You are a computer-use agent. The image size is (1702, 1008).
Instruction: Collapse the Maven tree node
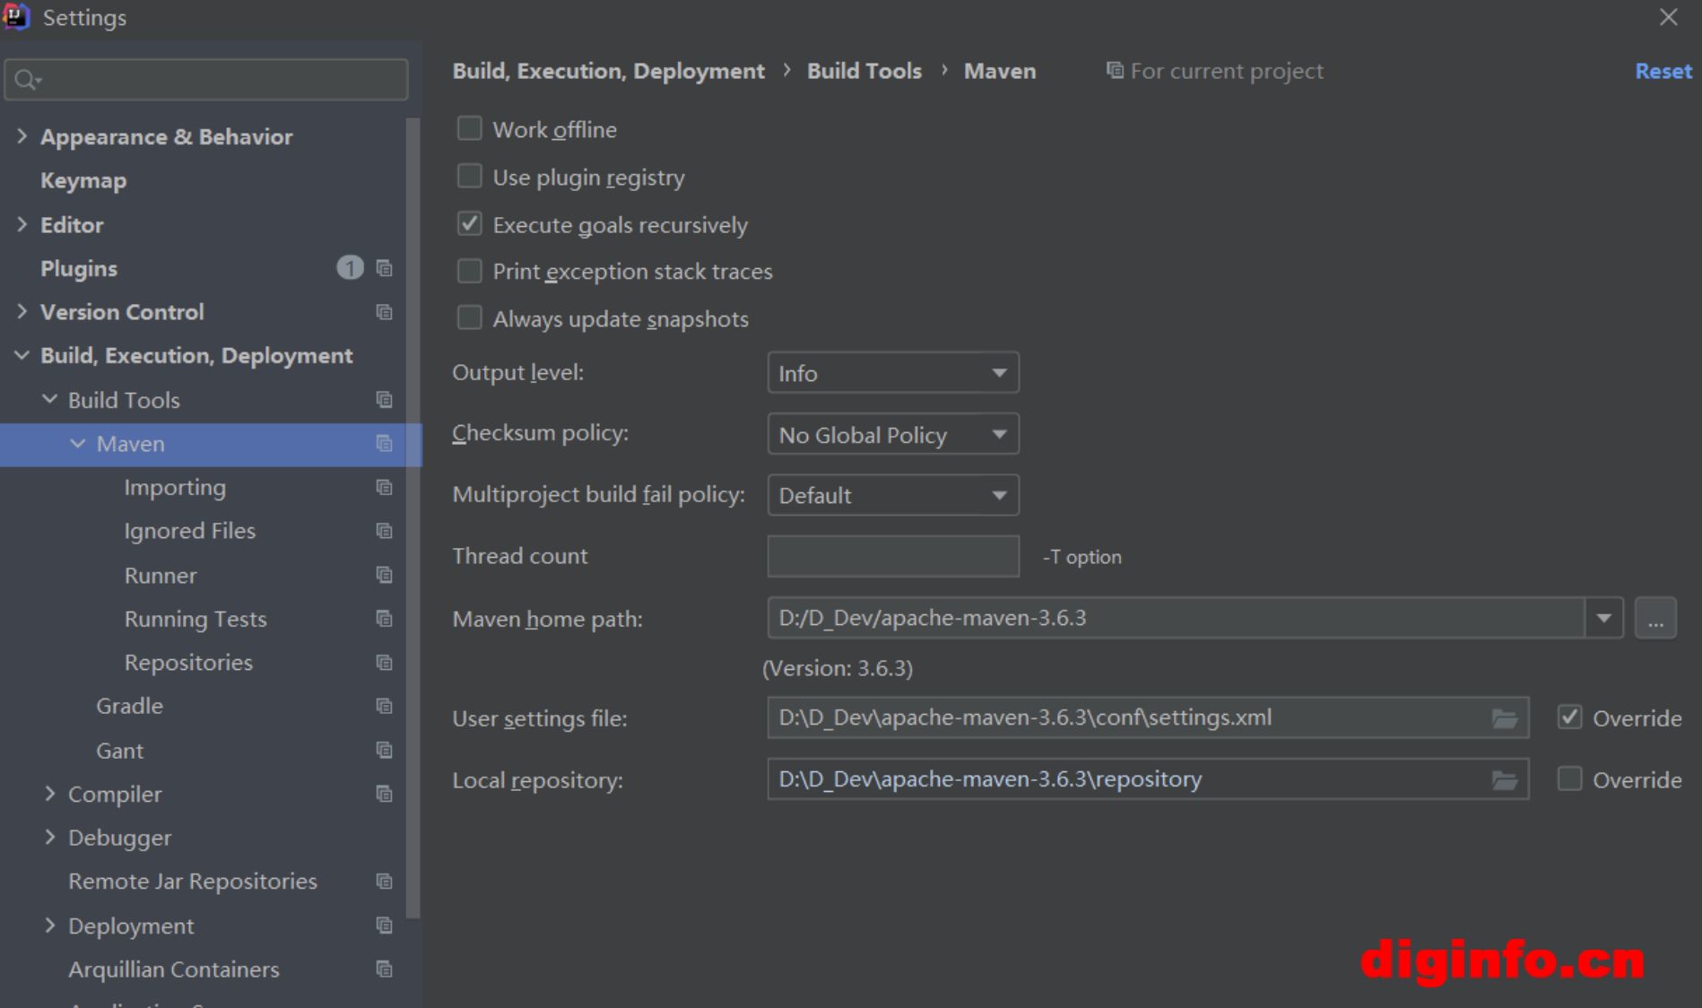click(78, 443)
